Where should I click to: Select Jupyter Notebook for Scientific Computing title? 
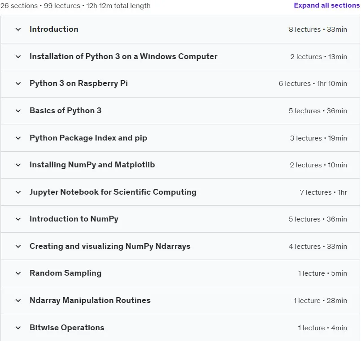click(113, 192)
